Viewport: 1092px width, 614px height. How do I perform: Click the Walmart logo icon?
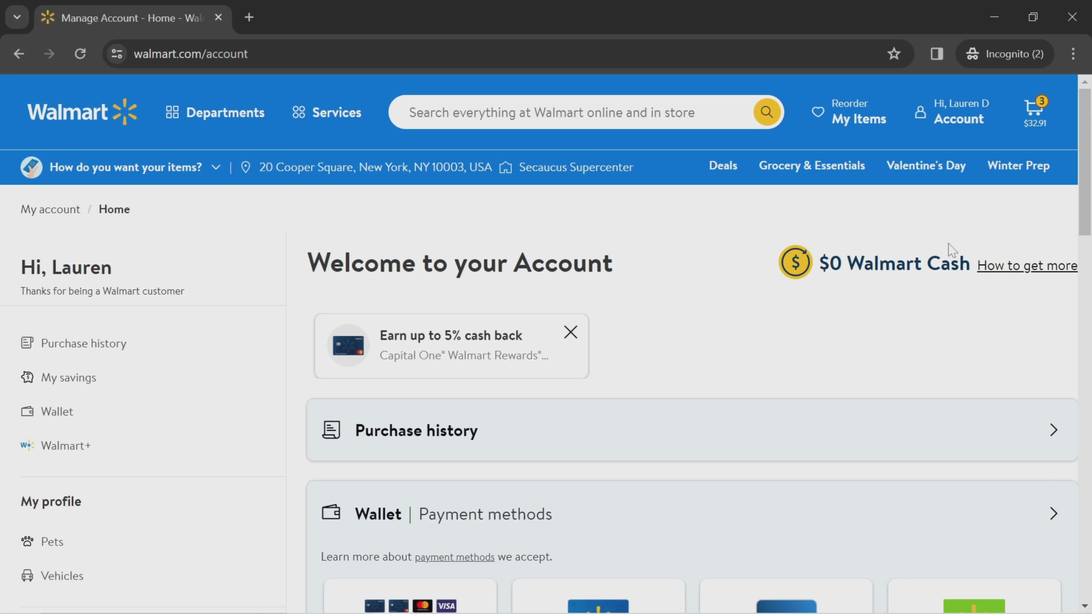point(82,113)
